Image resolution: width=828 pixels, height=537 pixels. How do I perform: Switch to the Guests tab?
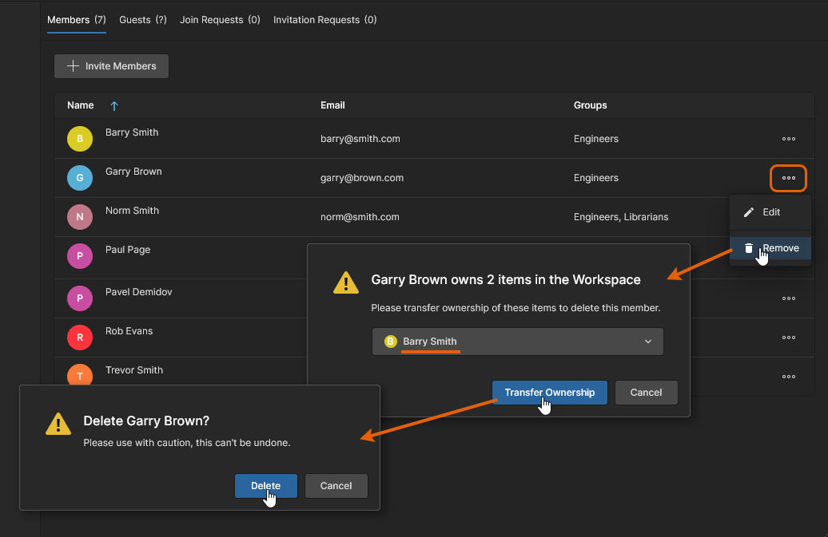[x=142, y=20]
